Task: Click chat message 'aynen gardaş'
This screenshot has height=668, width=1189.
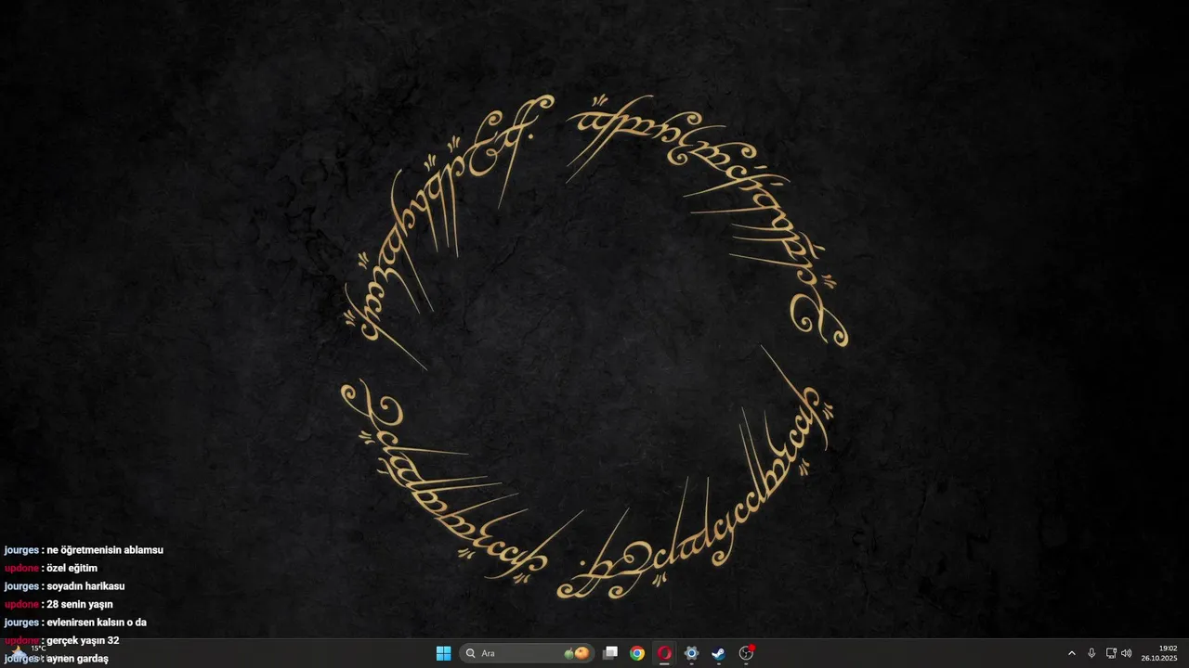Action: (x=77, y=659)
